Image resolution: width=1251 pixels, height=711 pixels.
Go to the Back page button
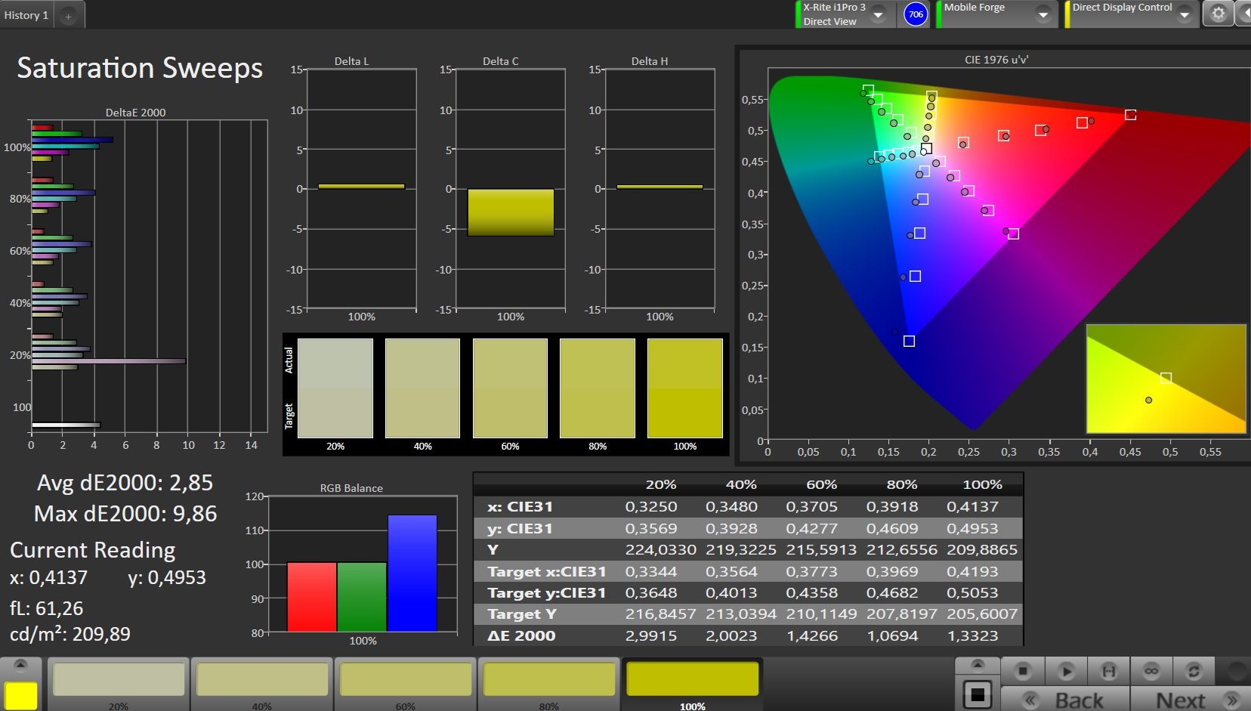(1065, 700)
